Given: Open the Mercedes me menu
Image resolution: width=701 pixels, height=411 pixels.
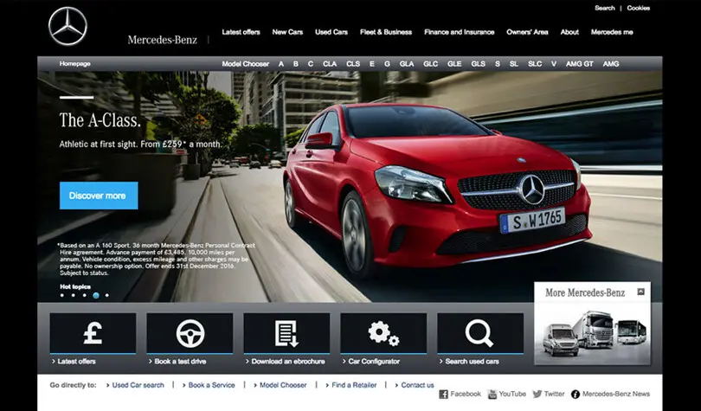Looking at the screenshot, I should 612,32.
